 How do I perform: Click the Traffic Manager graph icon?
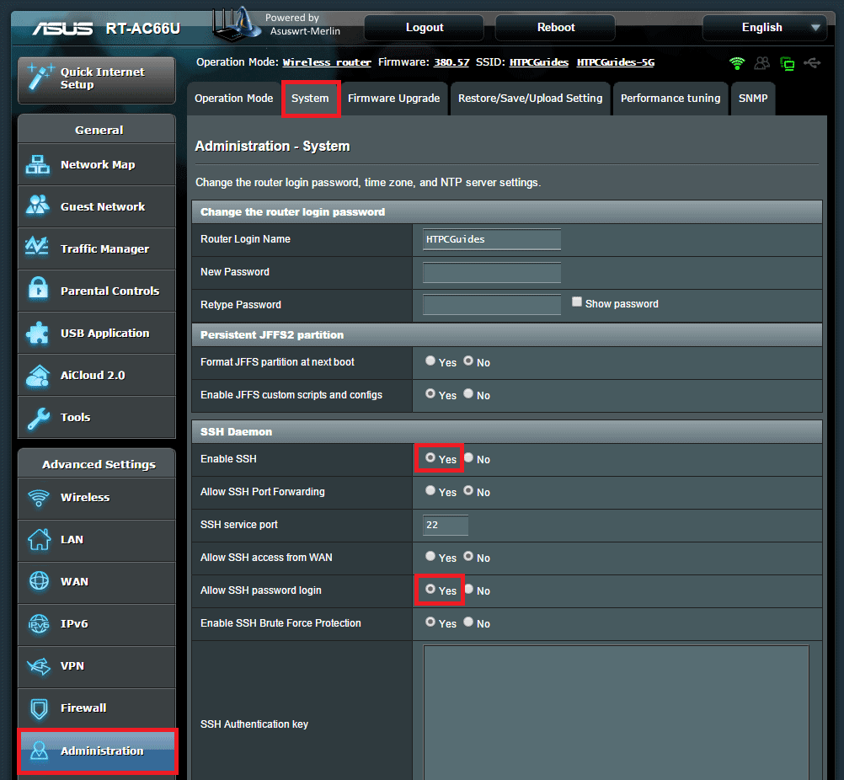click(38, 248)
